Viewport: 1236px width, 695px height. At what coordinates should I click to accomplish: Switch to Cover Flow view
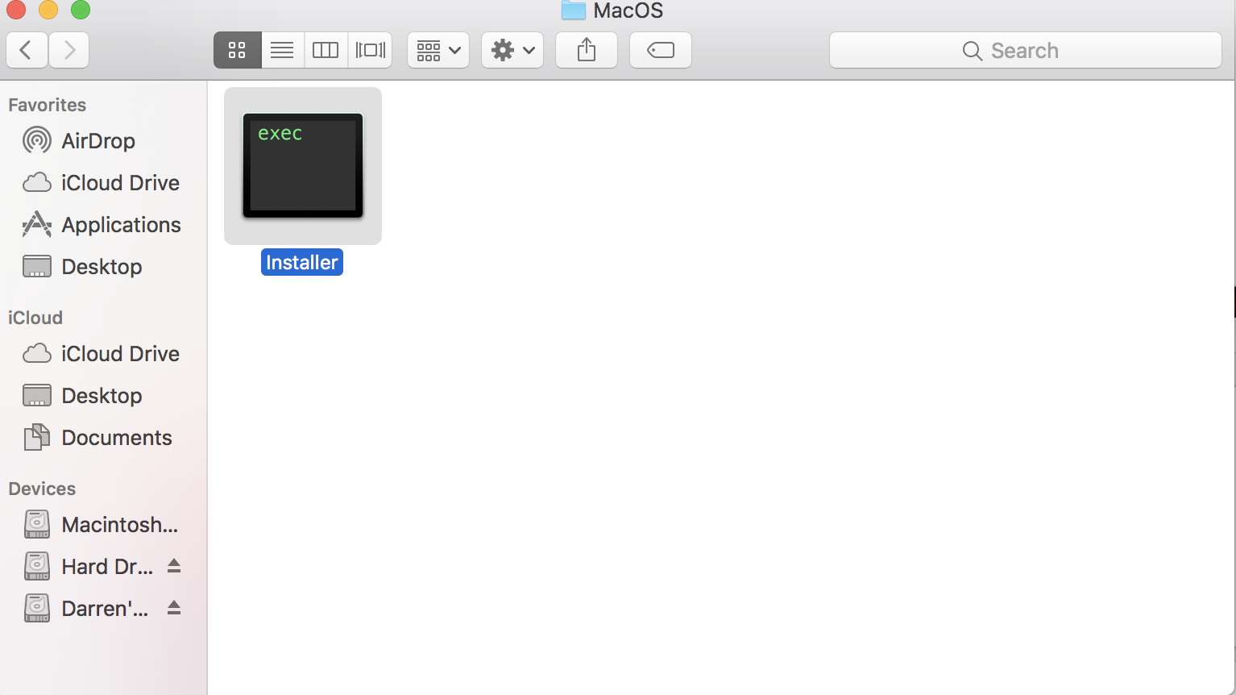(371, 50)
